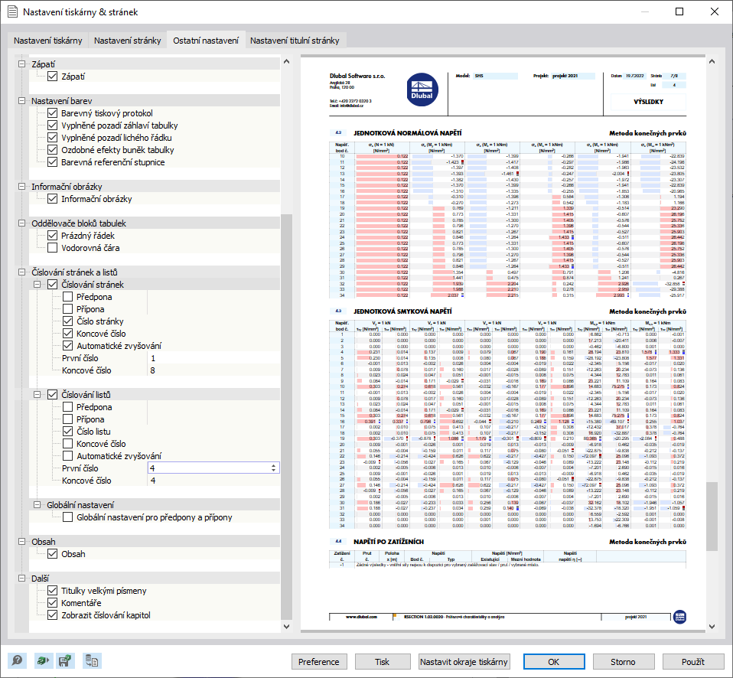733x678 pixels.
Task: Collapse Oddělovače bloků tabulek section
Action: pyautogui.click(x=21, y=223)
